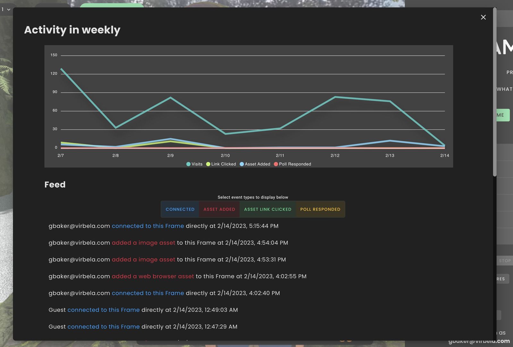Screen dimensions: 513x347
Task: Click 'added a image asset' at 4:54:04 PM
Action: point(143,243)
